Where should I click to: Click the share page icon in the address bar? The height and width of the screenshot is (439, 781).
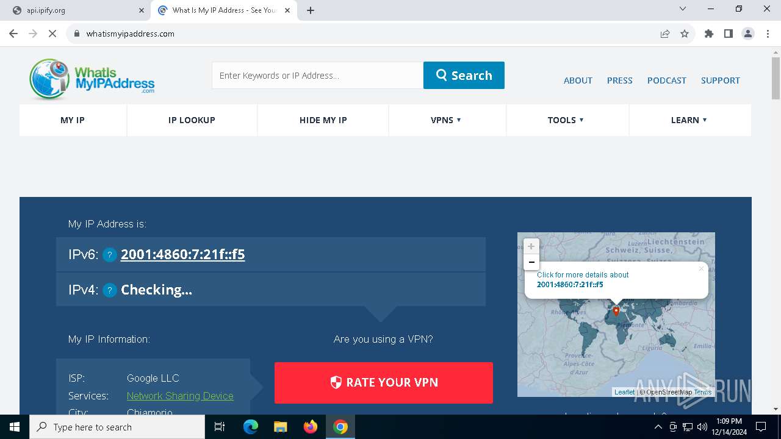coord(665,34)
